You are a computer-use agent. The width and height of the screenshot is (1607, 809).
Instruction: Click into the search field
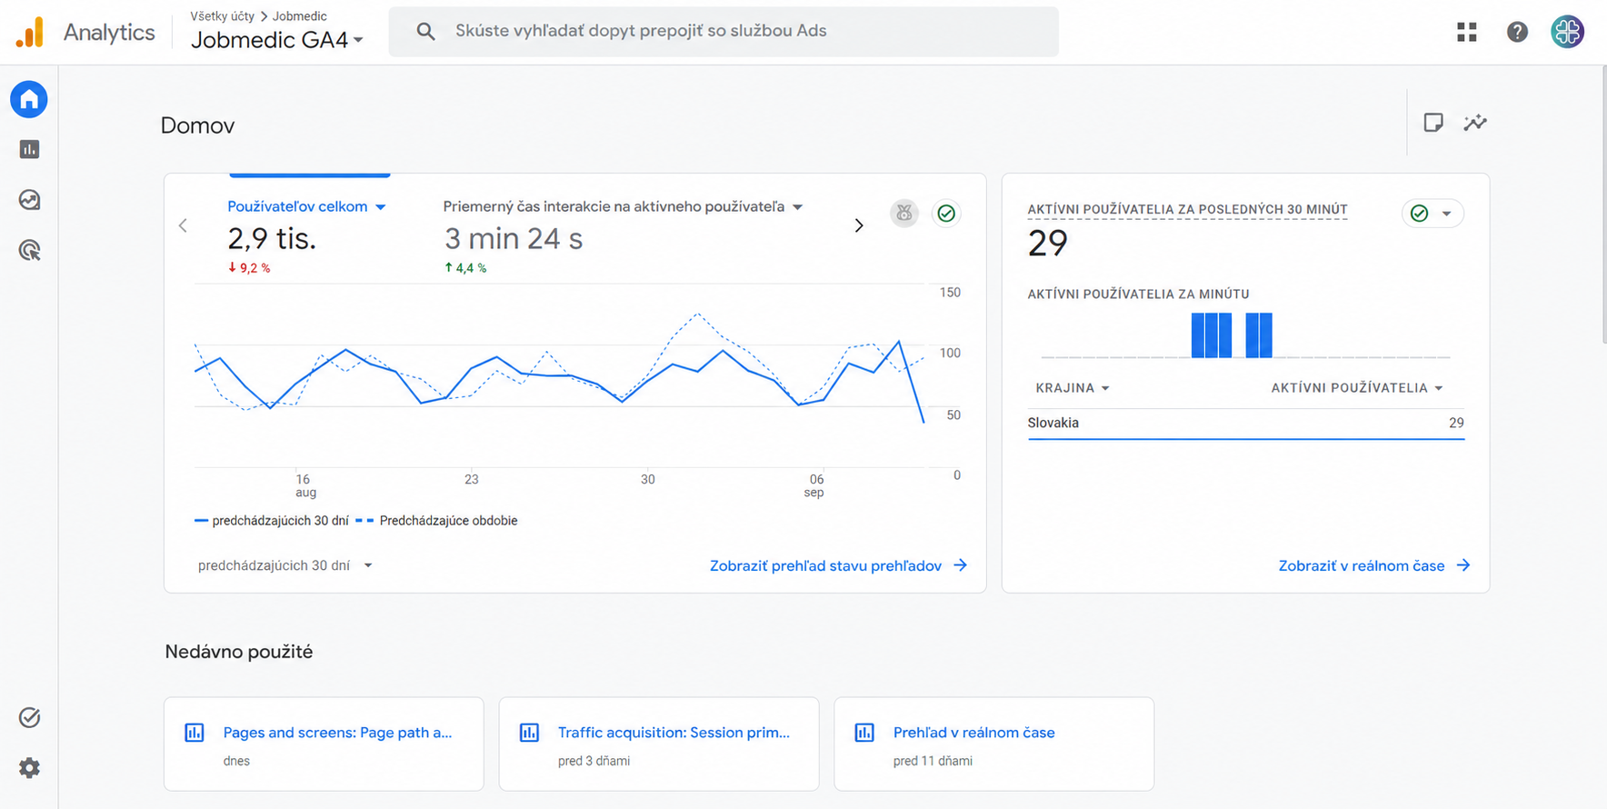(724, 32)
